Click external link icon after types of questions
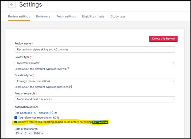191x139 pixels. [71, 87]
